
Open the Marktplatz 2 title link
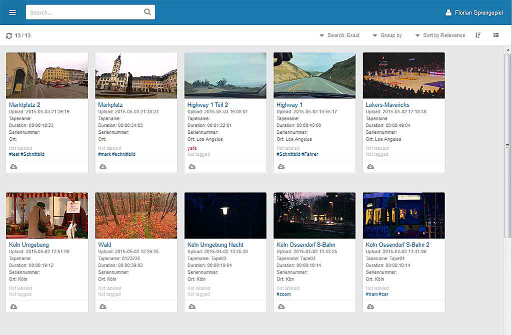click(24, 105)
